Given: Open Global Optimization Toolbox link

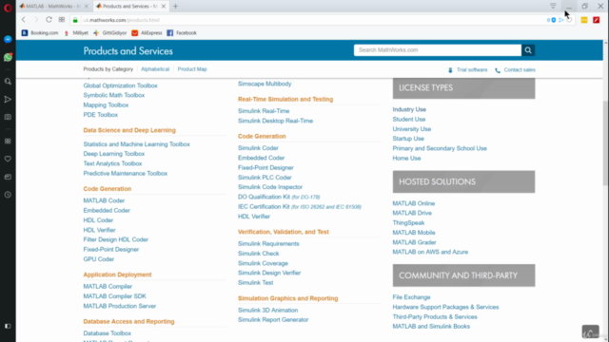Looking at the screenshot, I should 120,85.
